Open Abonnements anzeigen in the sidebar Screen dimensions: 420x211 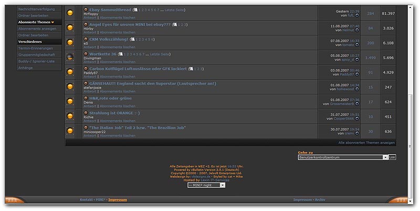37,29
